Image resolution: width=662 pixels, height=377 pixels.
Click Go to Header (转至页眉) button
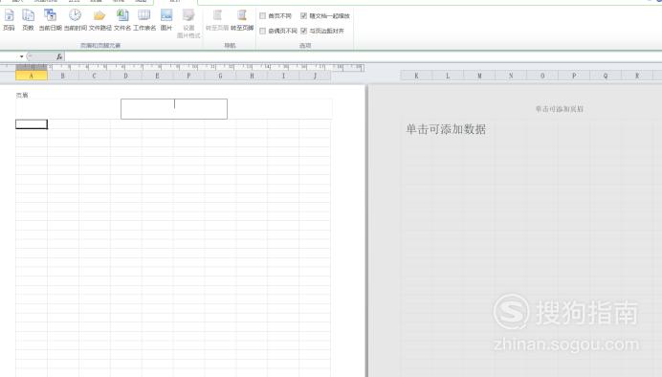[x=217, y=20]
